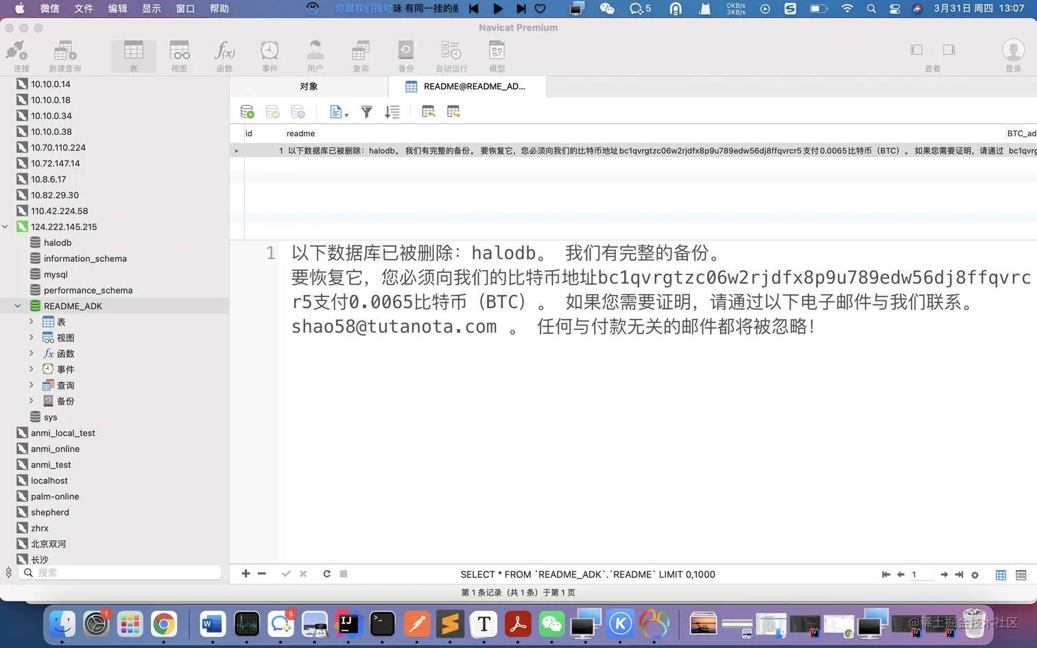The height and width of the screenshot is (648, 1037).
Task: Select the anmi_local_test connection
Action: pos(62,433)
